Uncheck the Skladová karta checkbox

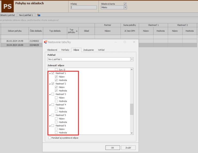[125, 4]
